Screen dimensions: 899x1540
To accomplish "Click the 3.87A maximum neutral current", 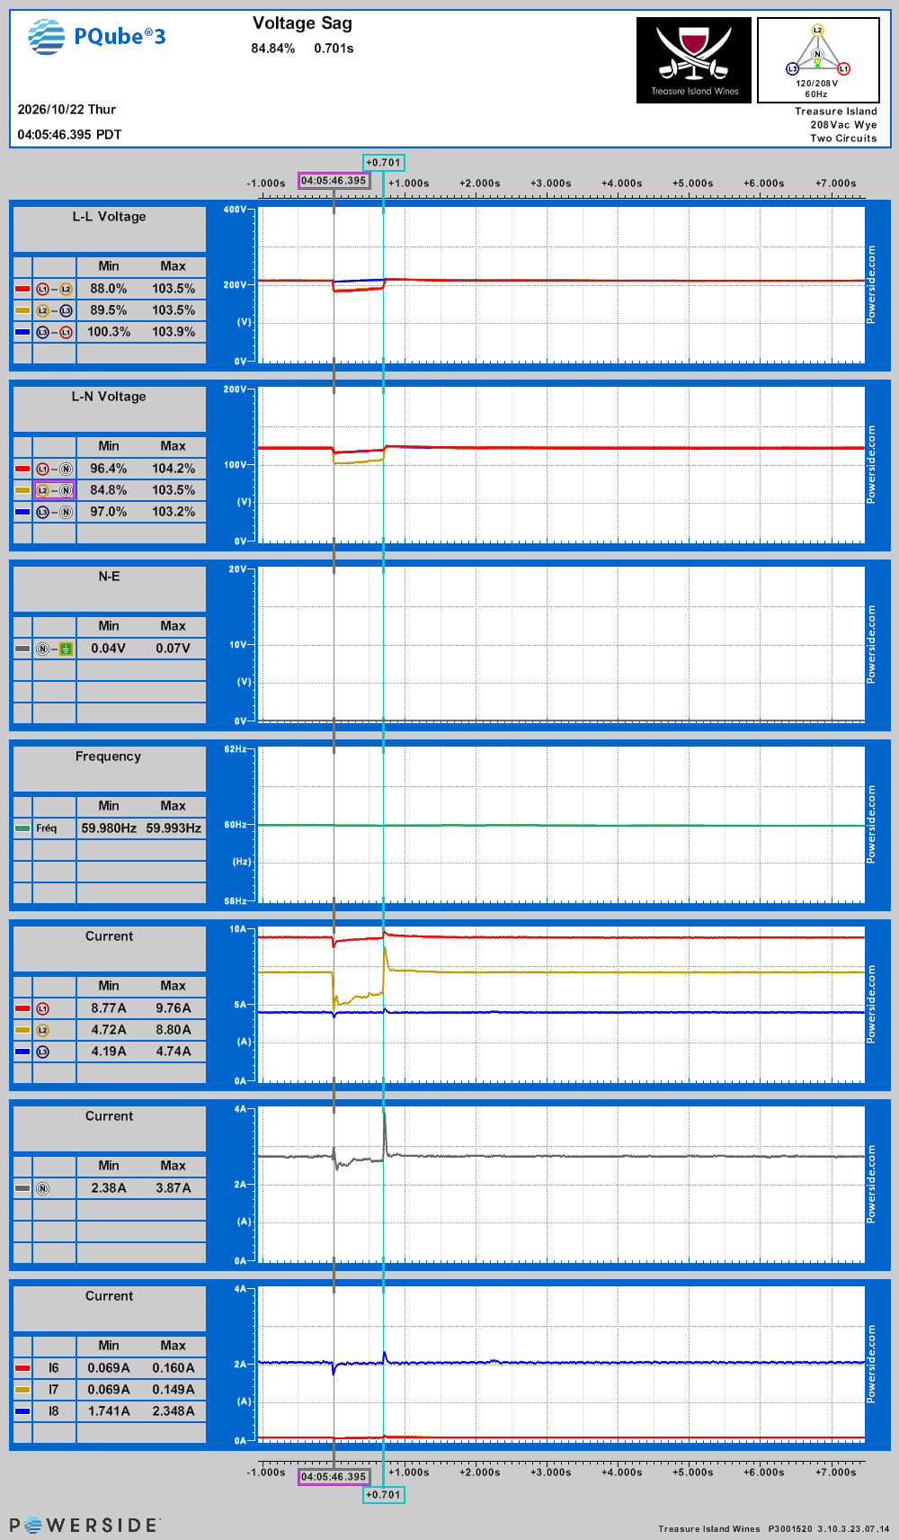I will coord(174,1188).
